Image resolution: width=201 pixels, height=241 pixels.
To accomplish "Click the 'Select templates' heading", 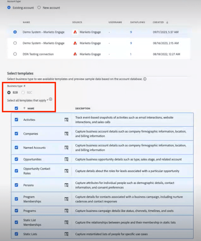I will [x=20, y=73].
